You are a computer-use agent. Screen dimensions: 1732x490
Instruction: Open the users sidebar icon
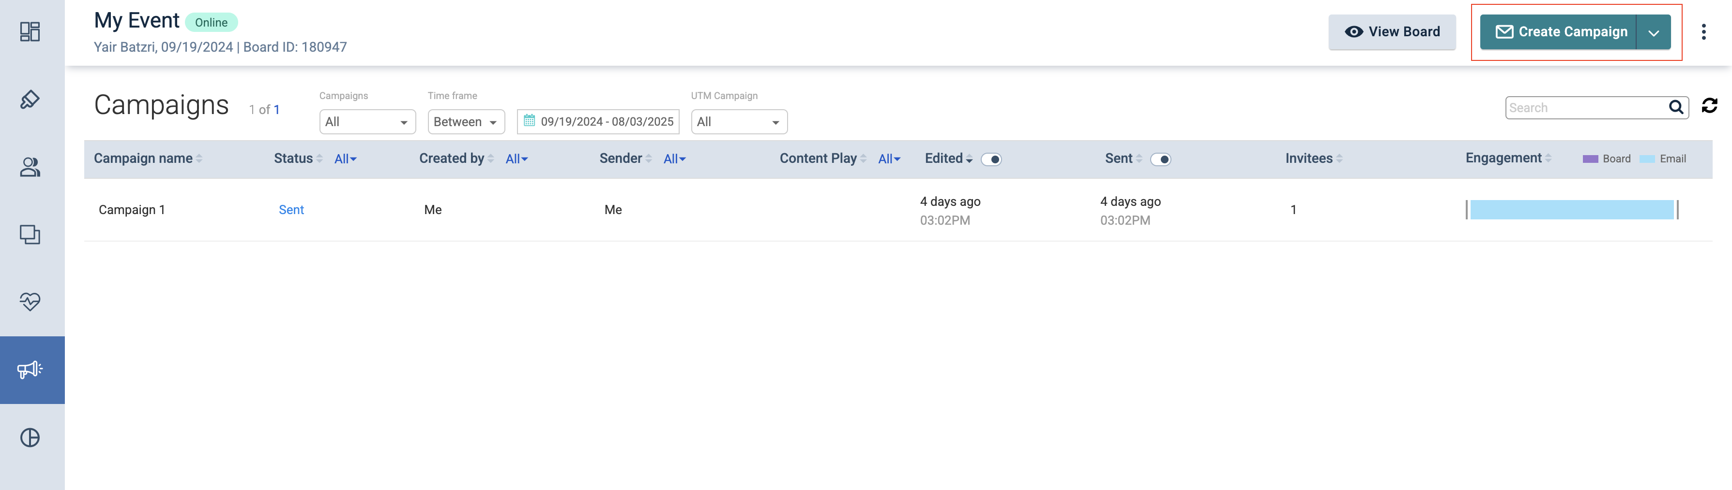(30, 167)
